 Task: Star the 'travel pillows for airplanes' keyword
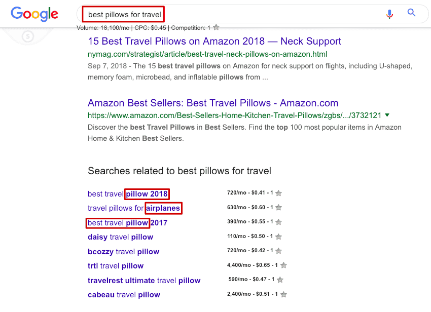point(278,208)
